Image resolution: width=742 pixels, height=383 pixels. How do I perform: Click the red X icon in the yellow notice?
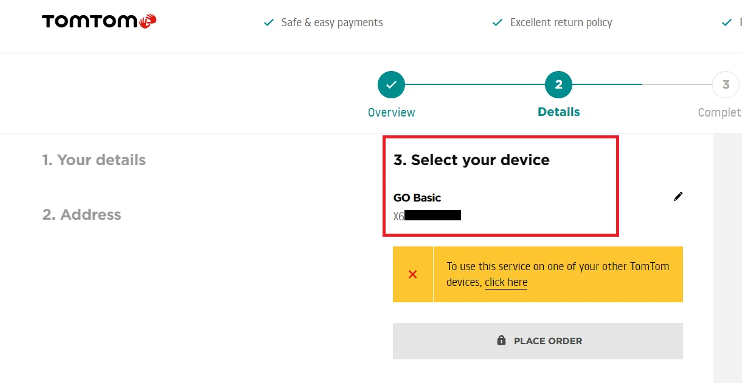point(413,274)
